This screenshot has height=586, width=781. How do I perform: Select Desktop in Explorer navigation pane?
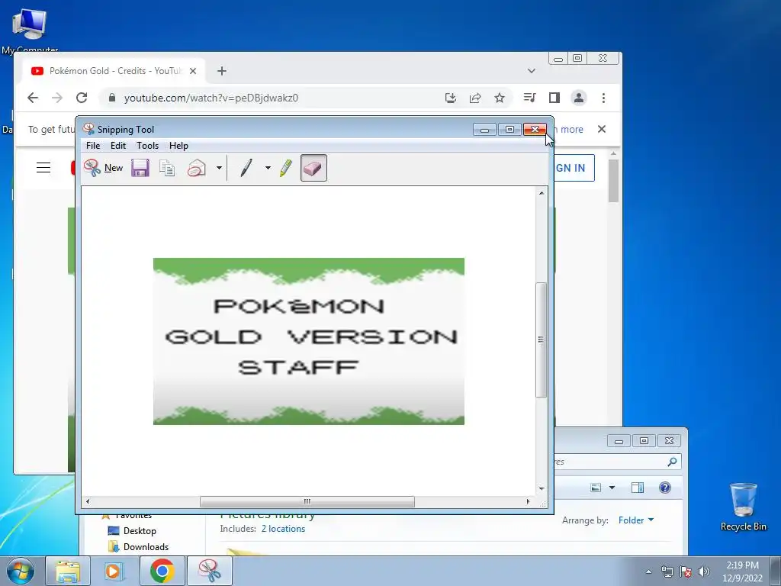[x=132, y=531]
